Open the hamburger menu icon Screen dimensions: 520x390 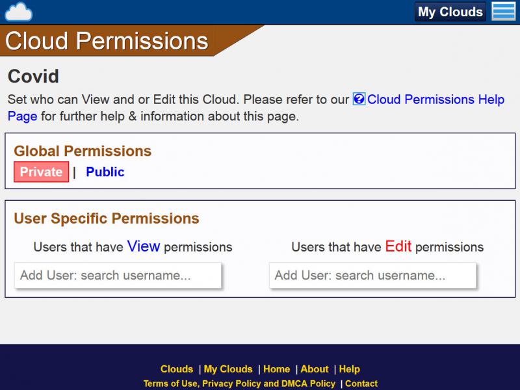(503, 12)
